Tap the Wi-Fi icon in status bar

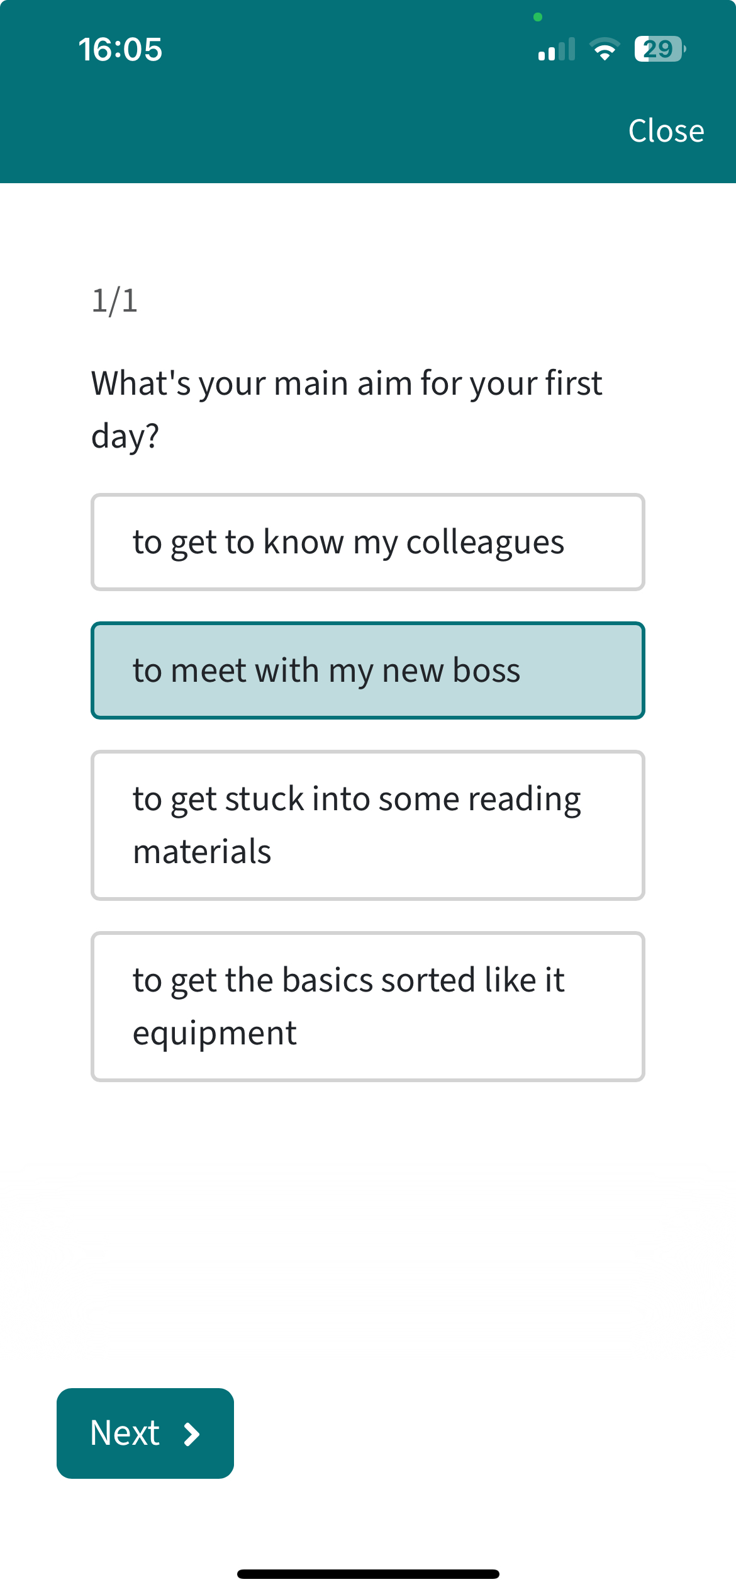tap(605, 49)
